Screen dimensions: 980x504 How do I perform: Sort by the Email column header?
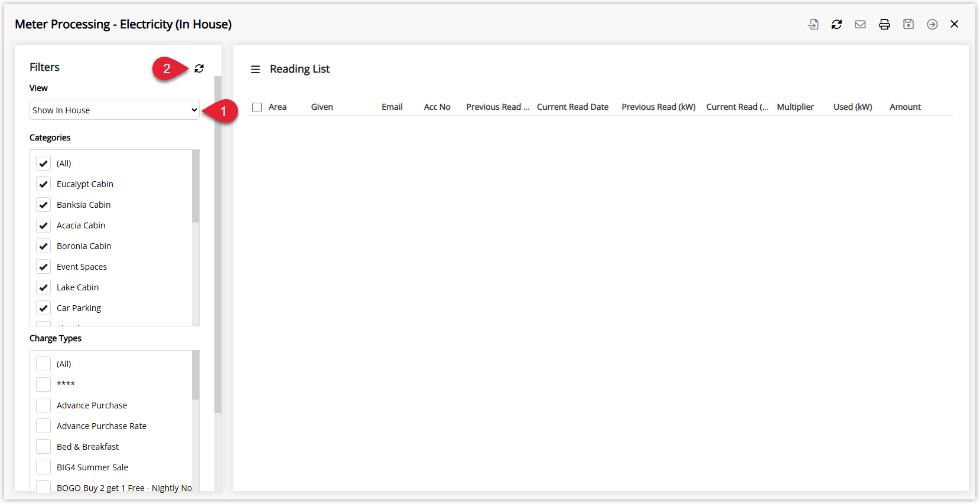tap(392, 107)
